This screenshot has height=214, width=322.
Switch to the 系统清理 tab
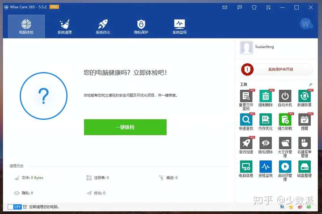(x=64, y=26)
